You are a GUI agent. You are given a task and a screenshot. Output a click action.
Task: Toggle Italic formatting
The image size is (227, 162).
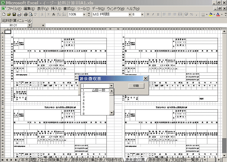[x=153, y=14]
